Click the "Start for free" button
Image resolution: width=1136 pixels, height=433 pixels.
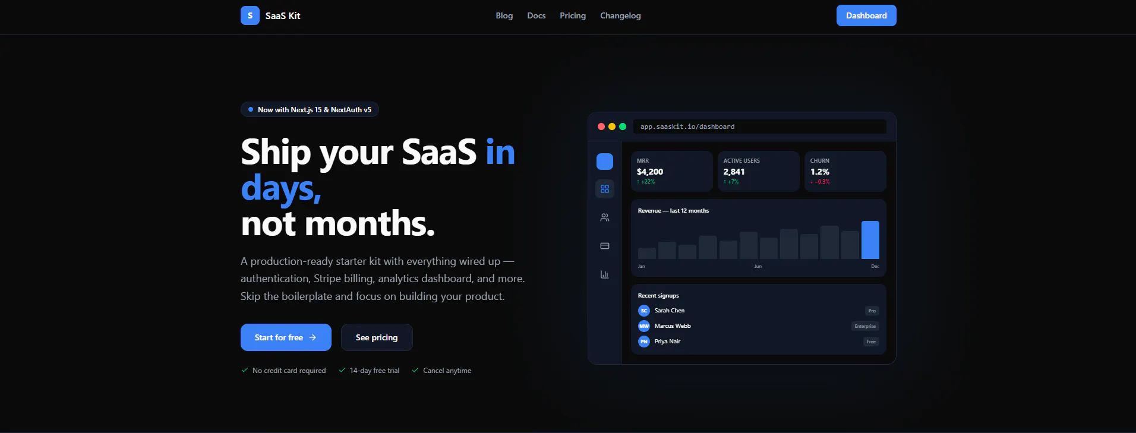[286, 337]
